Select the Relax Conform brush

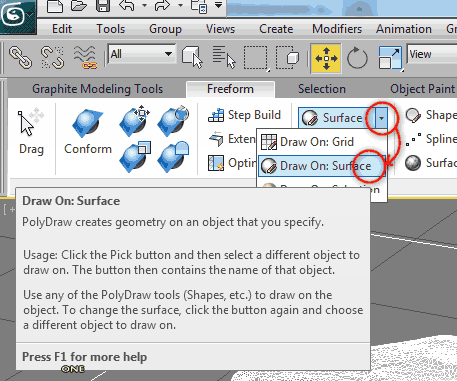(173, 157)
